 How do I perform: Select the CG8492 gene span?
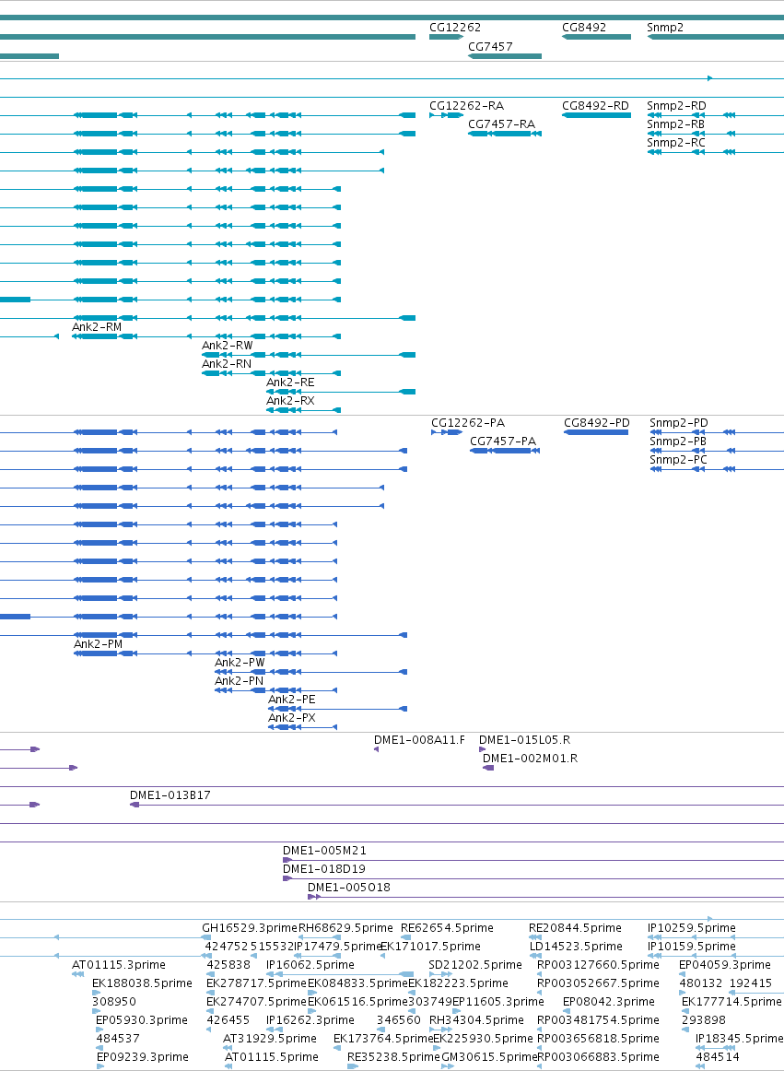596,37
